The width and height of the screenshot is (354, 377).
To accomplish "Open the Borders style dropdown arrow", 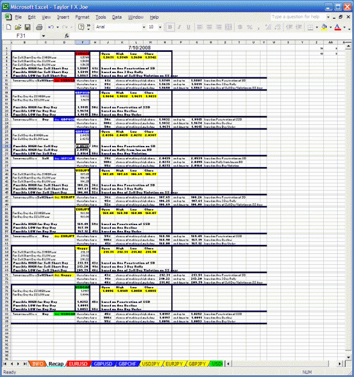I will 317,27.
